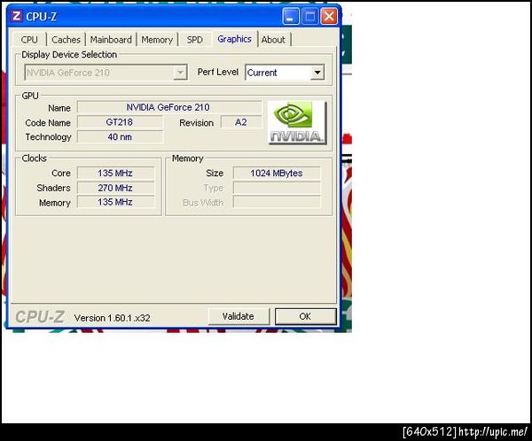
Task: Minimize the CPU-Z window
Action: 290,16
